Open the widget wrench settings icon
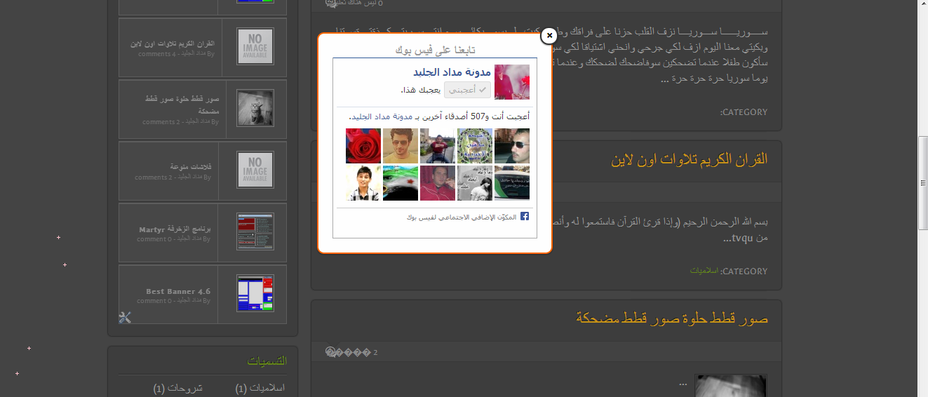Screen dimensions: 928x397 coord(125,318)
